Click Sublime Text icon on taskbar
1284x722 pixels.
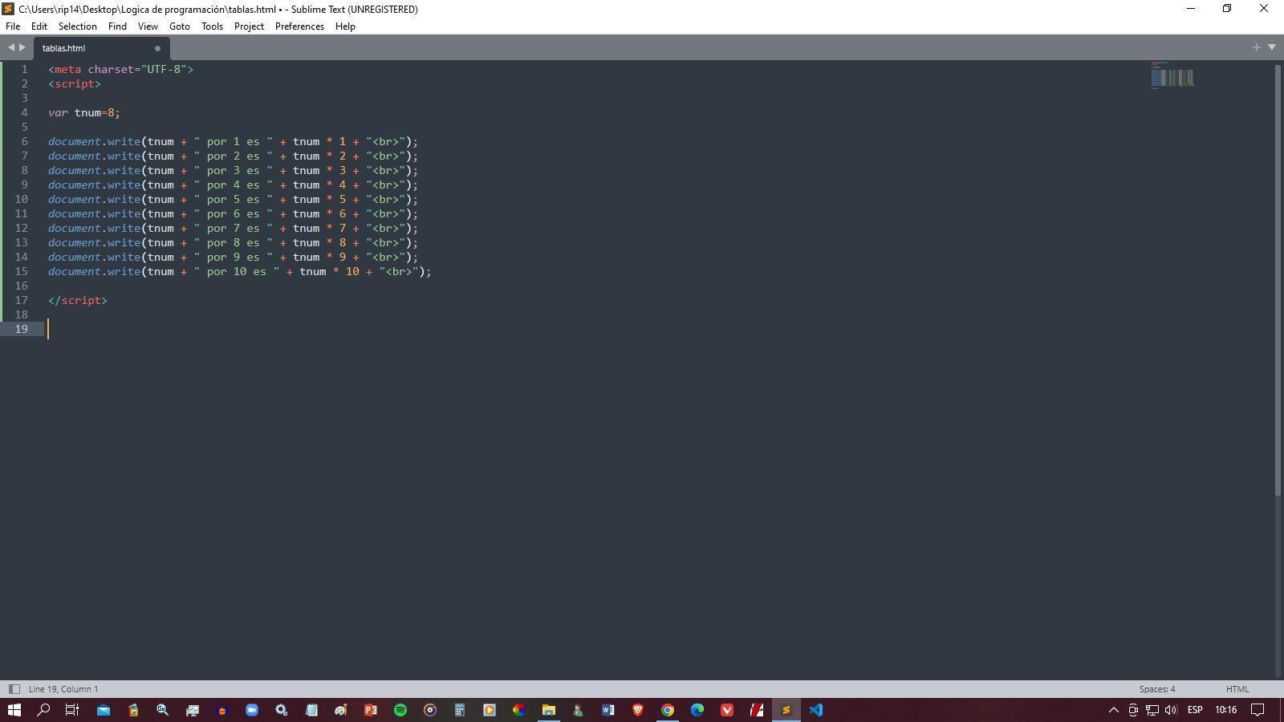pos(786,710)
